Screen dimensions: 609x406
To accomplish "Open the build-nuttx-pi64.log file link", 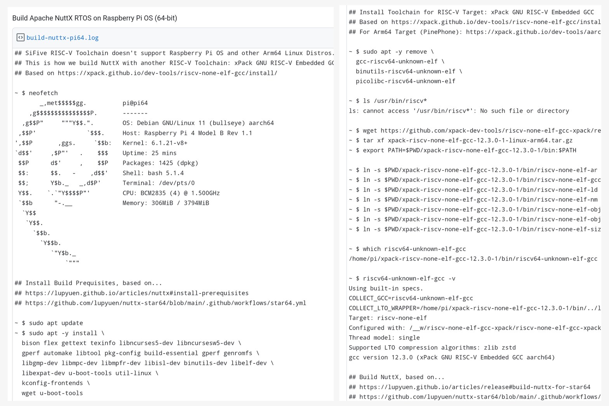I will coord(62,38).
